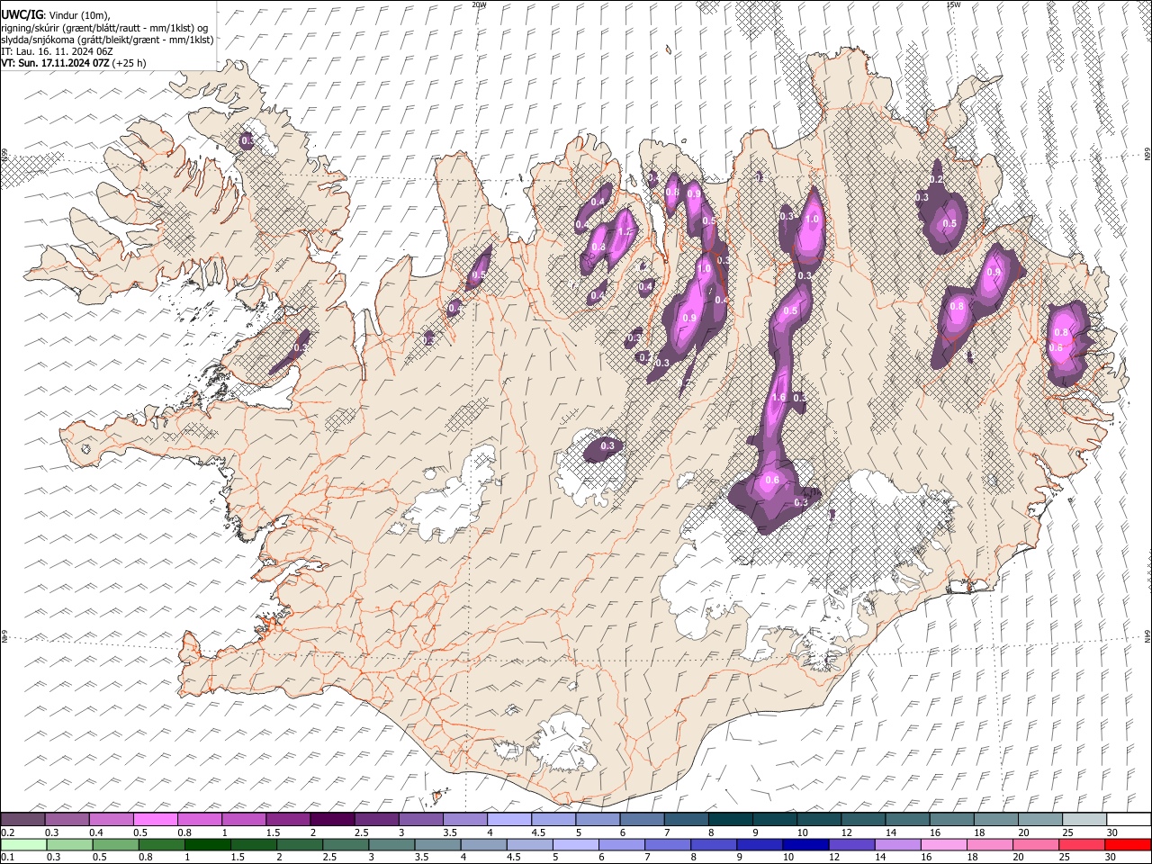Viewport: 1152px width, 864px height.
Task: Click the initial time line 'IT: Lau. 16. 11. 2024 06Z'
Action: tap(57, 51)
